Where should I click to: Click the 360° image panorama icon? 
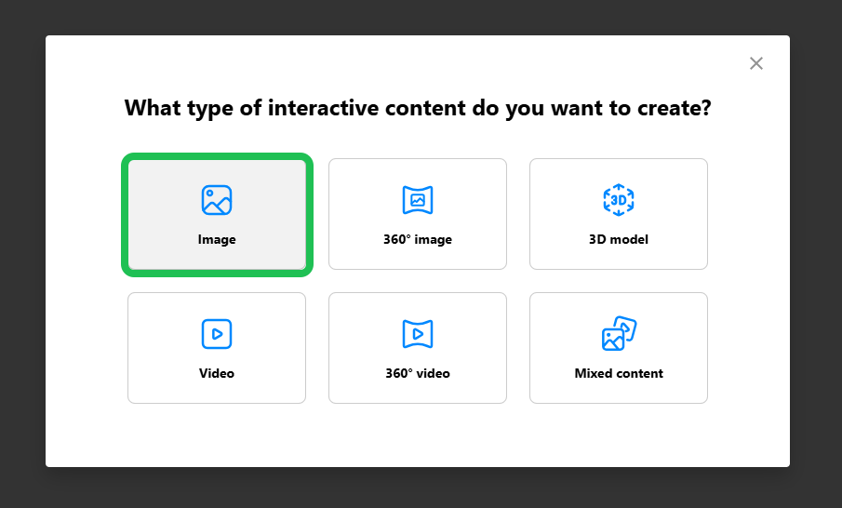click(418, 200)
